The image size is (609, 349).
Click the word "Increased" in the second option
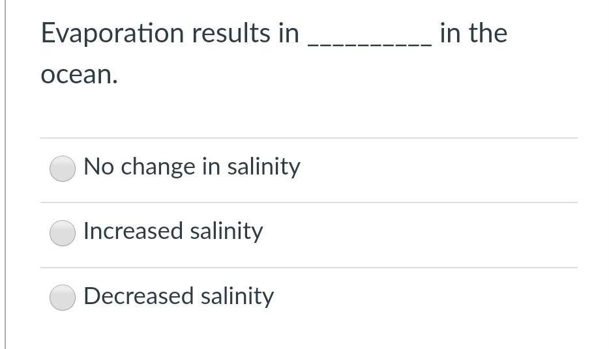[x=134, y=231]
